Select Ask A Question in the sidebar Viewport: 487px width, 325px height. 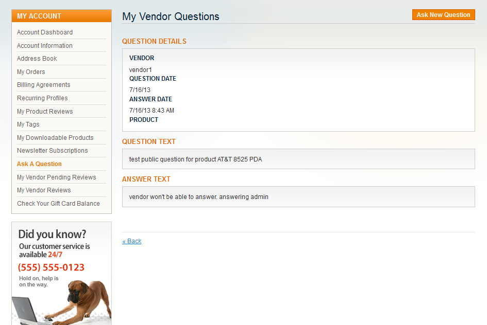(39, 164)
